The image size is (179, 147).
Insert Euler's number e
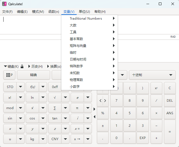pos(77,98)
